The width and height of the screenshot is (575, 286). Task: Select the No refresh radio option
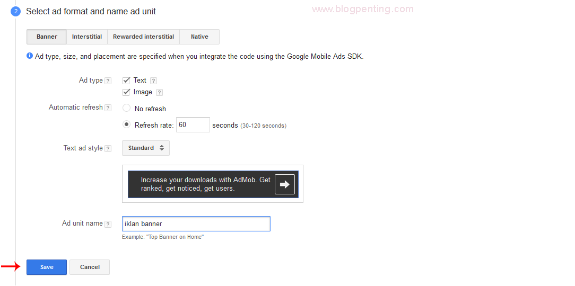coord(126,108)
